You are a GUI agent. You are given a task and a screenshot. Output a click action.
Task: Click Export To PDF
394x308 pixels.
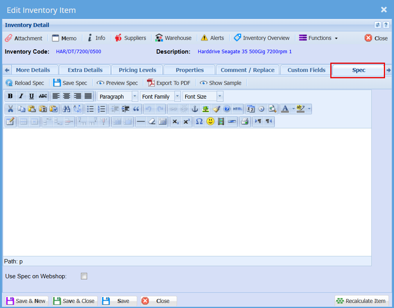click(x=169, y=83)
